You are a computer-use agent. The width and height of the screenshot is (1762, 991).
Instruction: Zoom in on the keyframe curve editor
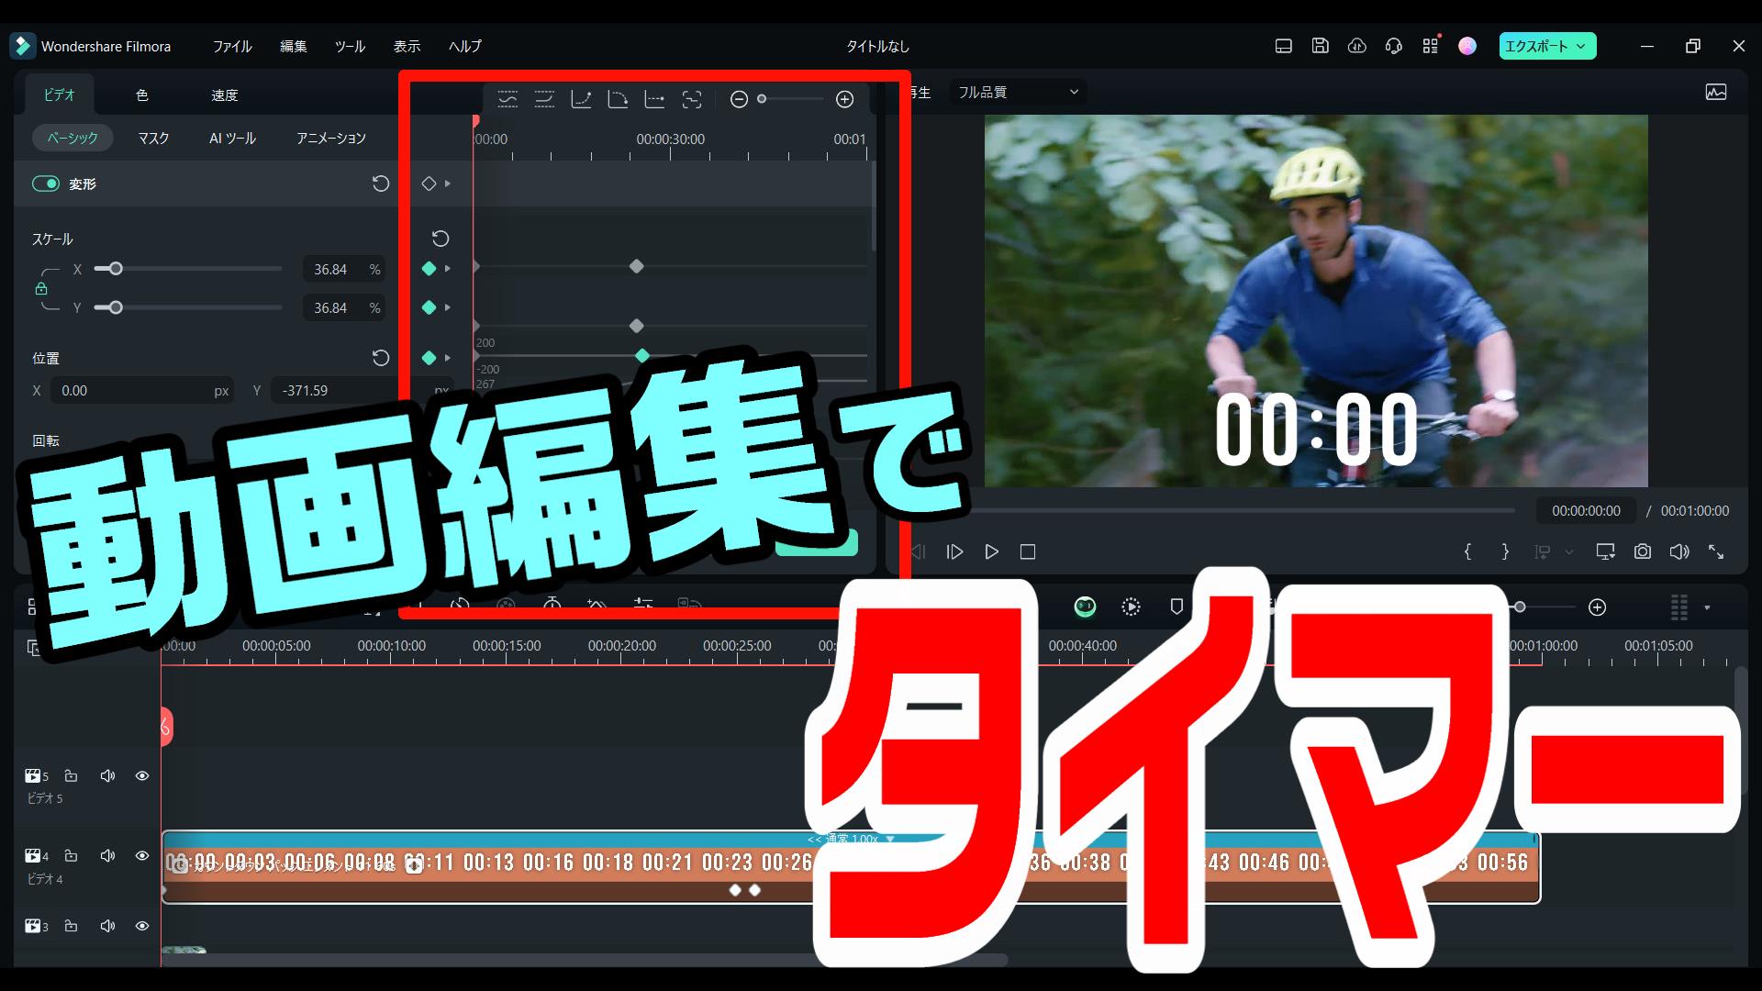tap(844, 99)
